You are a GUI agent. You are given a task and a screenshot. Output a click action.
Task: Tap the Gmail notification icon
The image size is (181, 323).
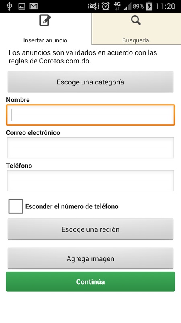pos(34,6)
